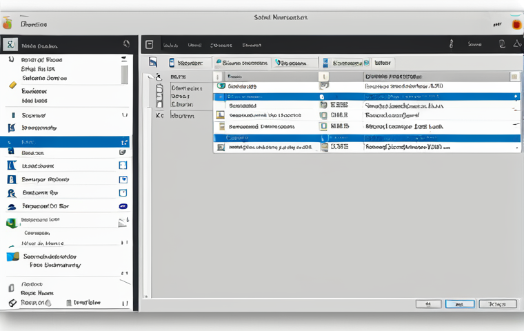This screenshot has width=524, height=331.
Task: Select the yellow eraser-shaped icon in the left sidebar
Action: point(12,86)
